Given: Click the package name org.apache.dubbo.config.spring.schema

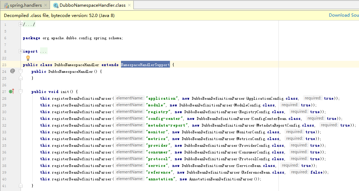Looking at the screenshot, I should (83, 38).
